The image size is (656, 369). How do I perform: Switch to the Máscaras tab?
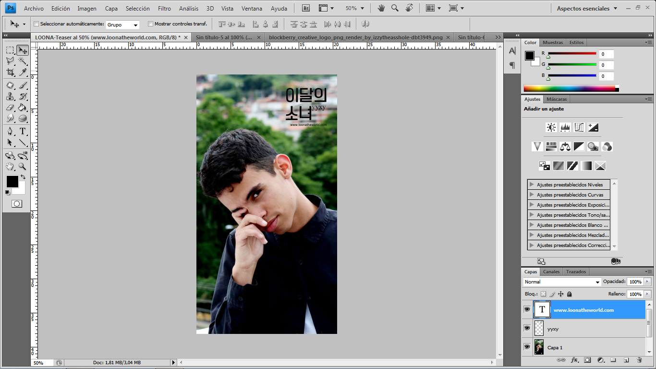tap(557, 99)
